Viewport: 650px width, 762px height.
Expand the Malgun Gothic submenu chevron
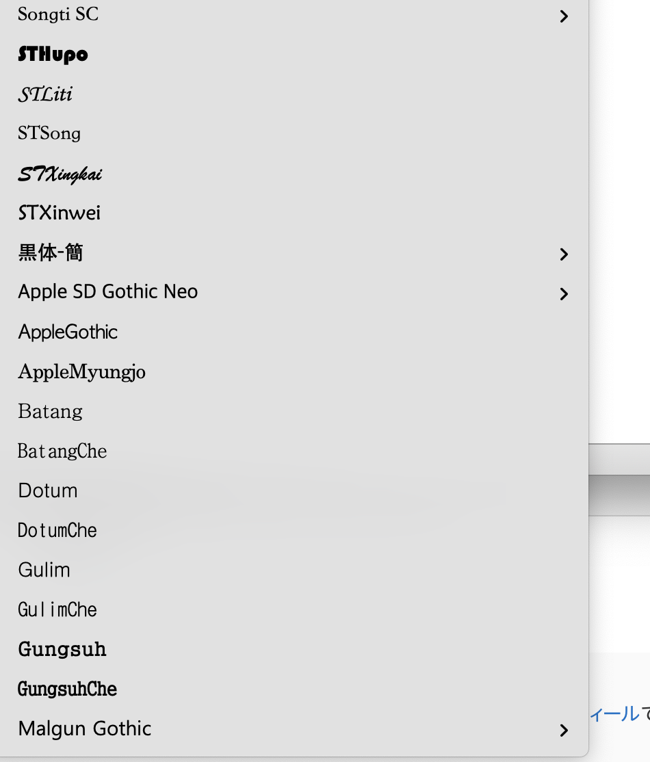point(564,730)
